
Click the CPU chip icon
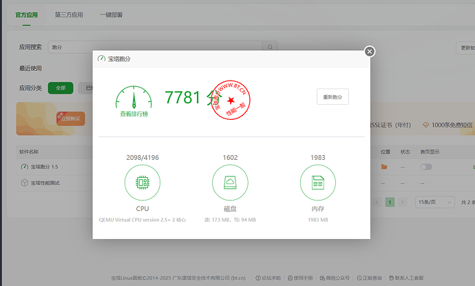(x=142, y=183)
